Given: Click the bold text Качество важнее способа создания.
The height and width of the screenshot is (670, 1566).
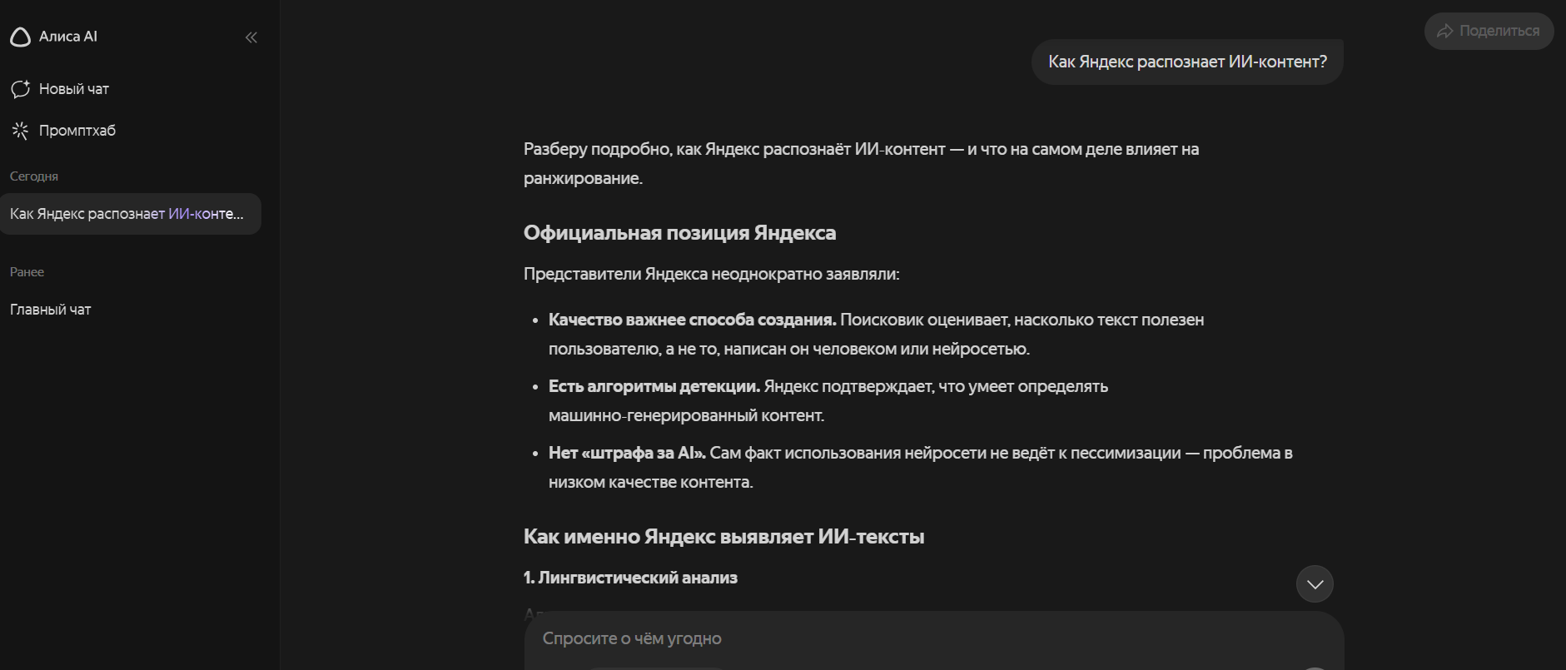Looking at the screenshot, I should click(x=692, y=320).
